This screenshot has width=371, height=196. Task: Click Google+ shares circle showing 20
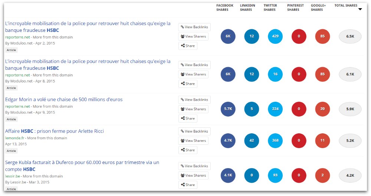322,109
